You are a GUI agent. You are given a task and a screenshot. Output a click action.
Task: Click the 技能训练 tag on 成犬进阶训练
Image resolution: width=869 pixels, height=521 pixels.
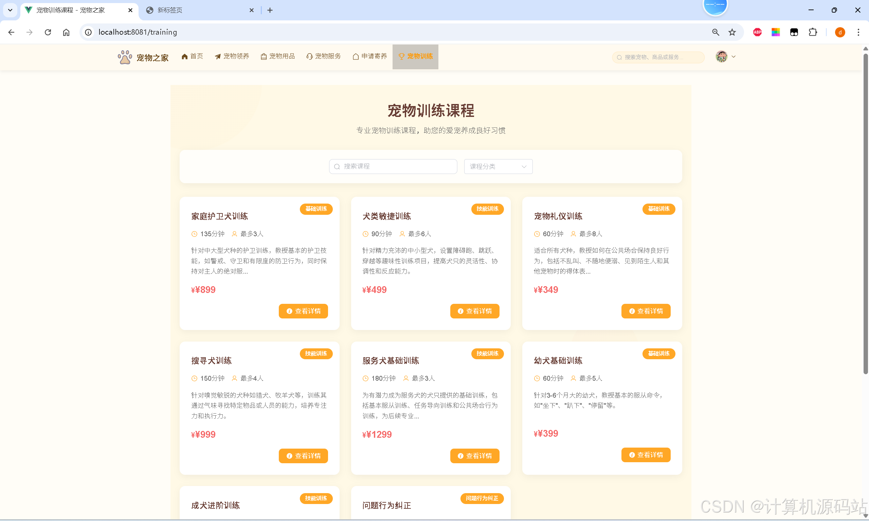[316, 498]
